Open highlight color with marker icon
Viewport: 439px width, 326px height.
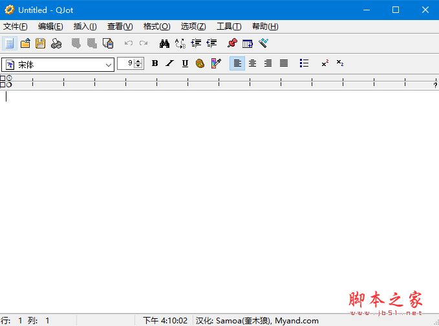[216, 63]
